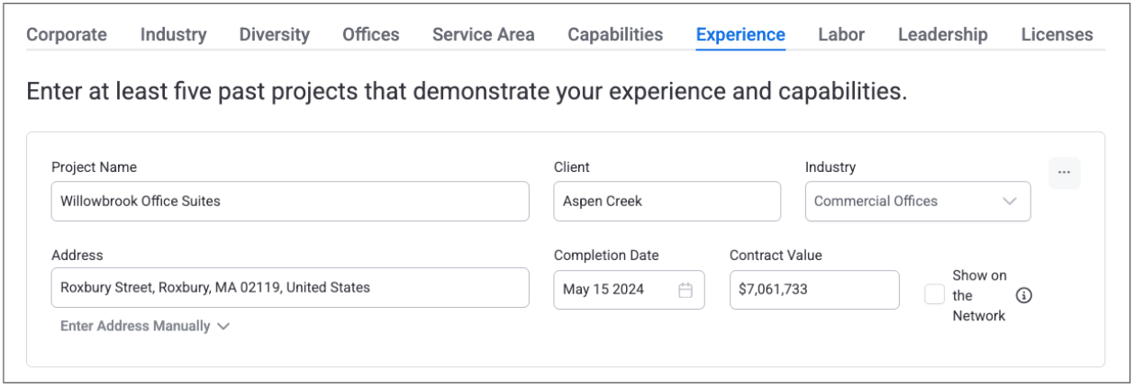Go to the Diversity tab

274,35
